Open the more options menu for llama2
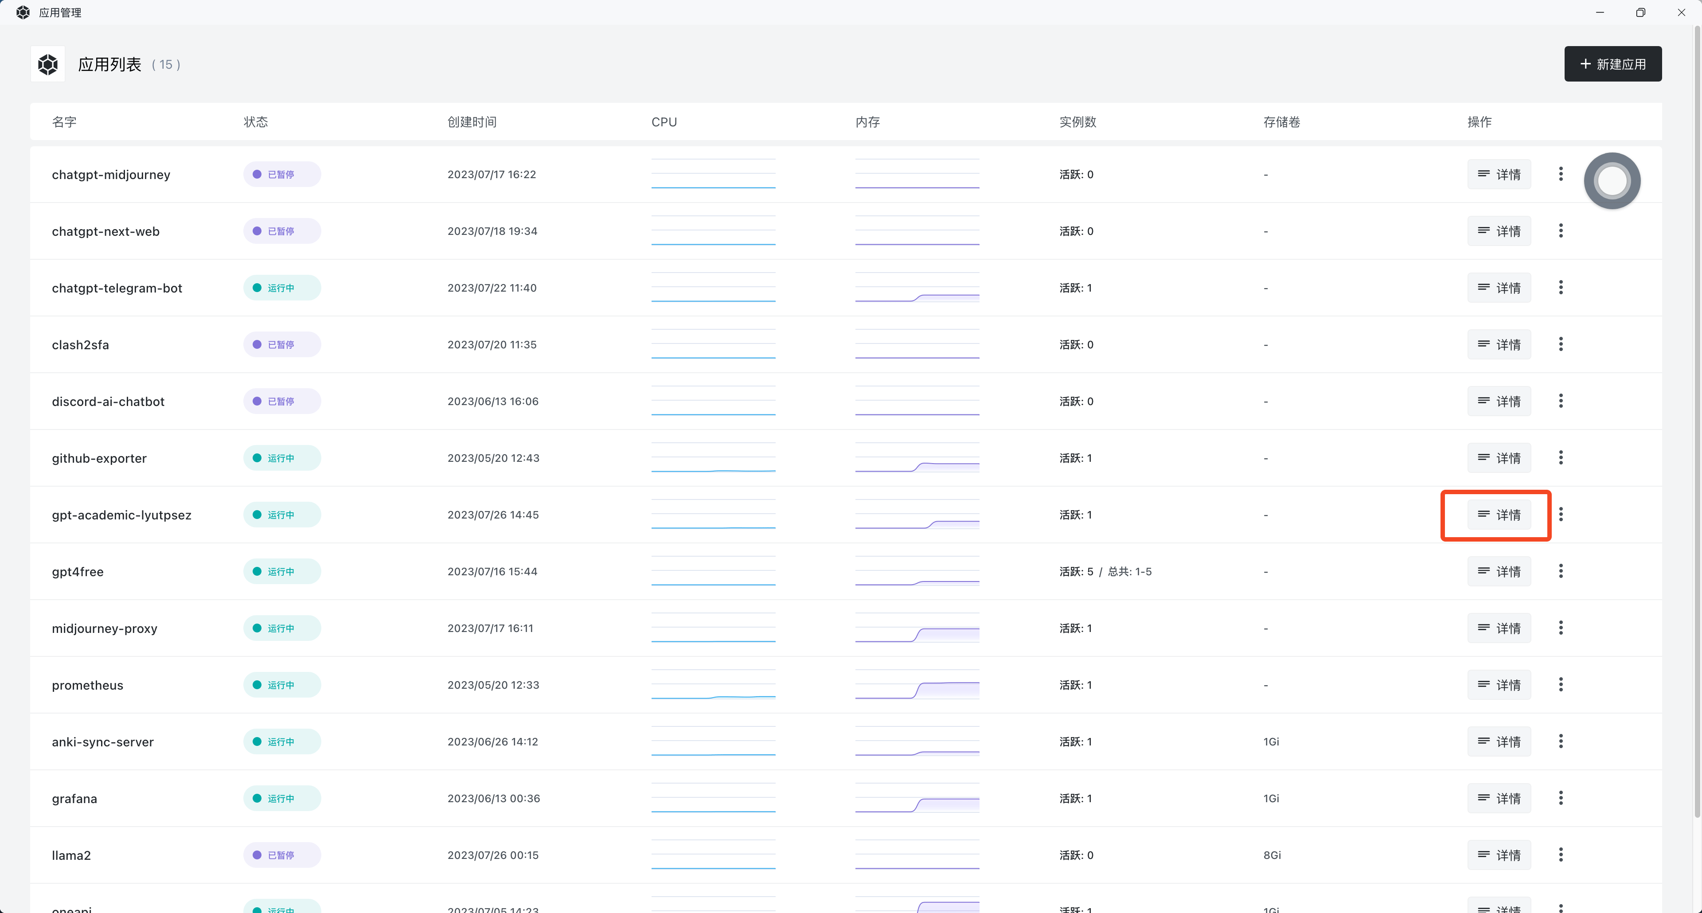Screen dimensions: 1702x913 (x=1561, y=854)
